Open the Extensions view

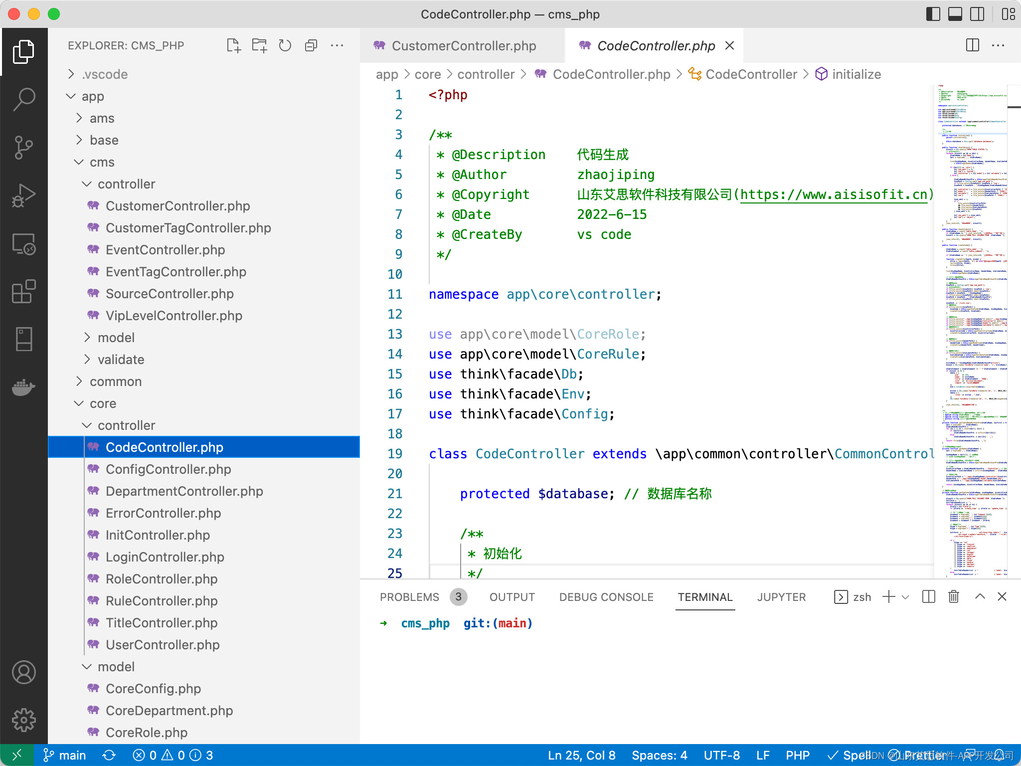click(x=23, y=292)
